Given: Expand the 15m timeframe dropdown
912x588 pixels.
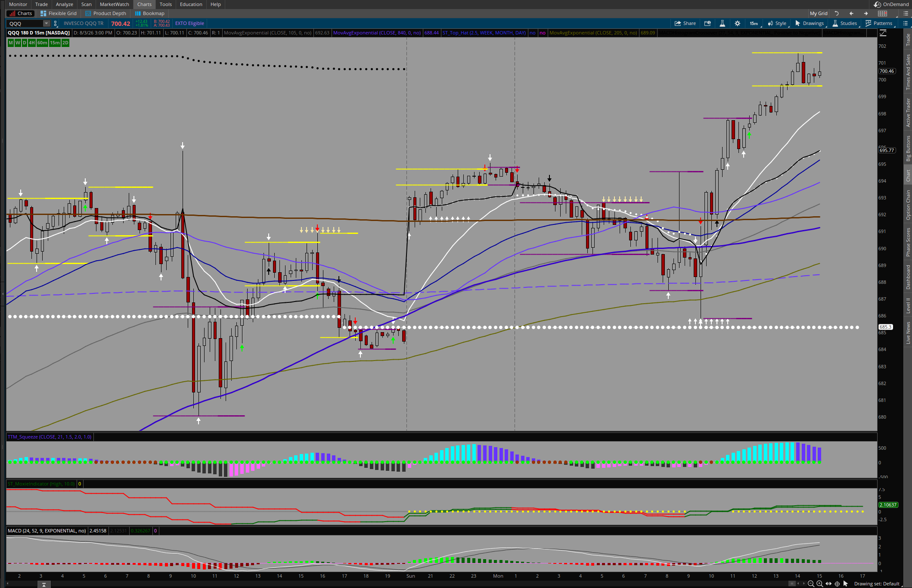Looking at the screenshot, I should (x=754, y=23).
